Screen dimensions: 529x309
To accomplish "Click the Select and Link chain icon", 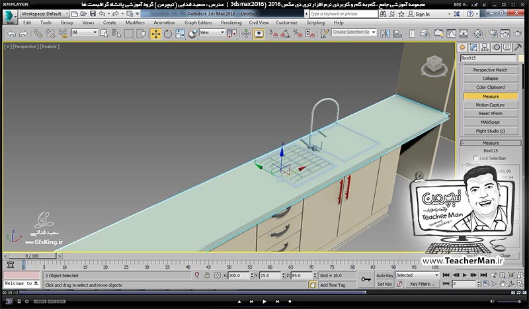I will 38,34.
